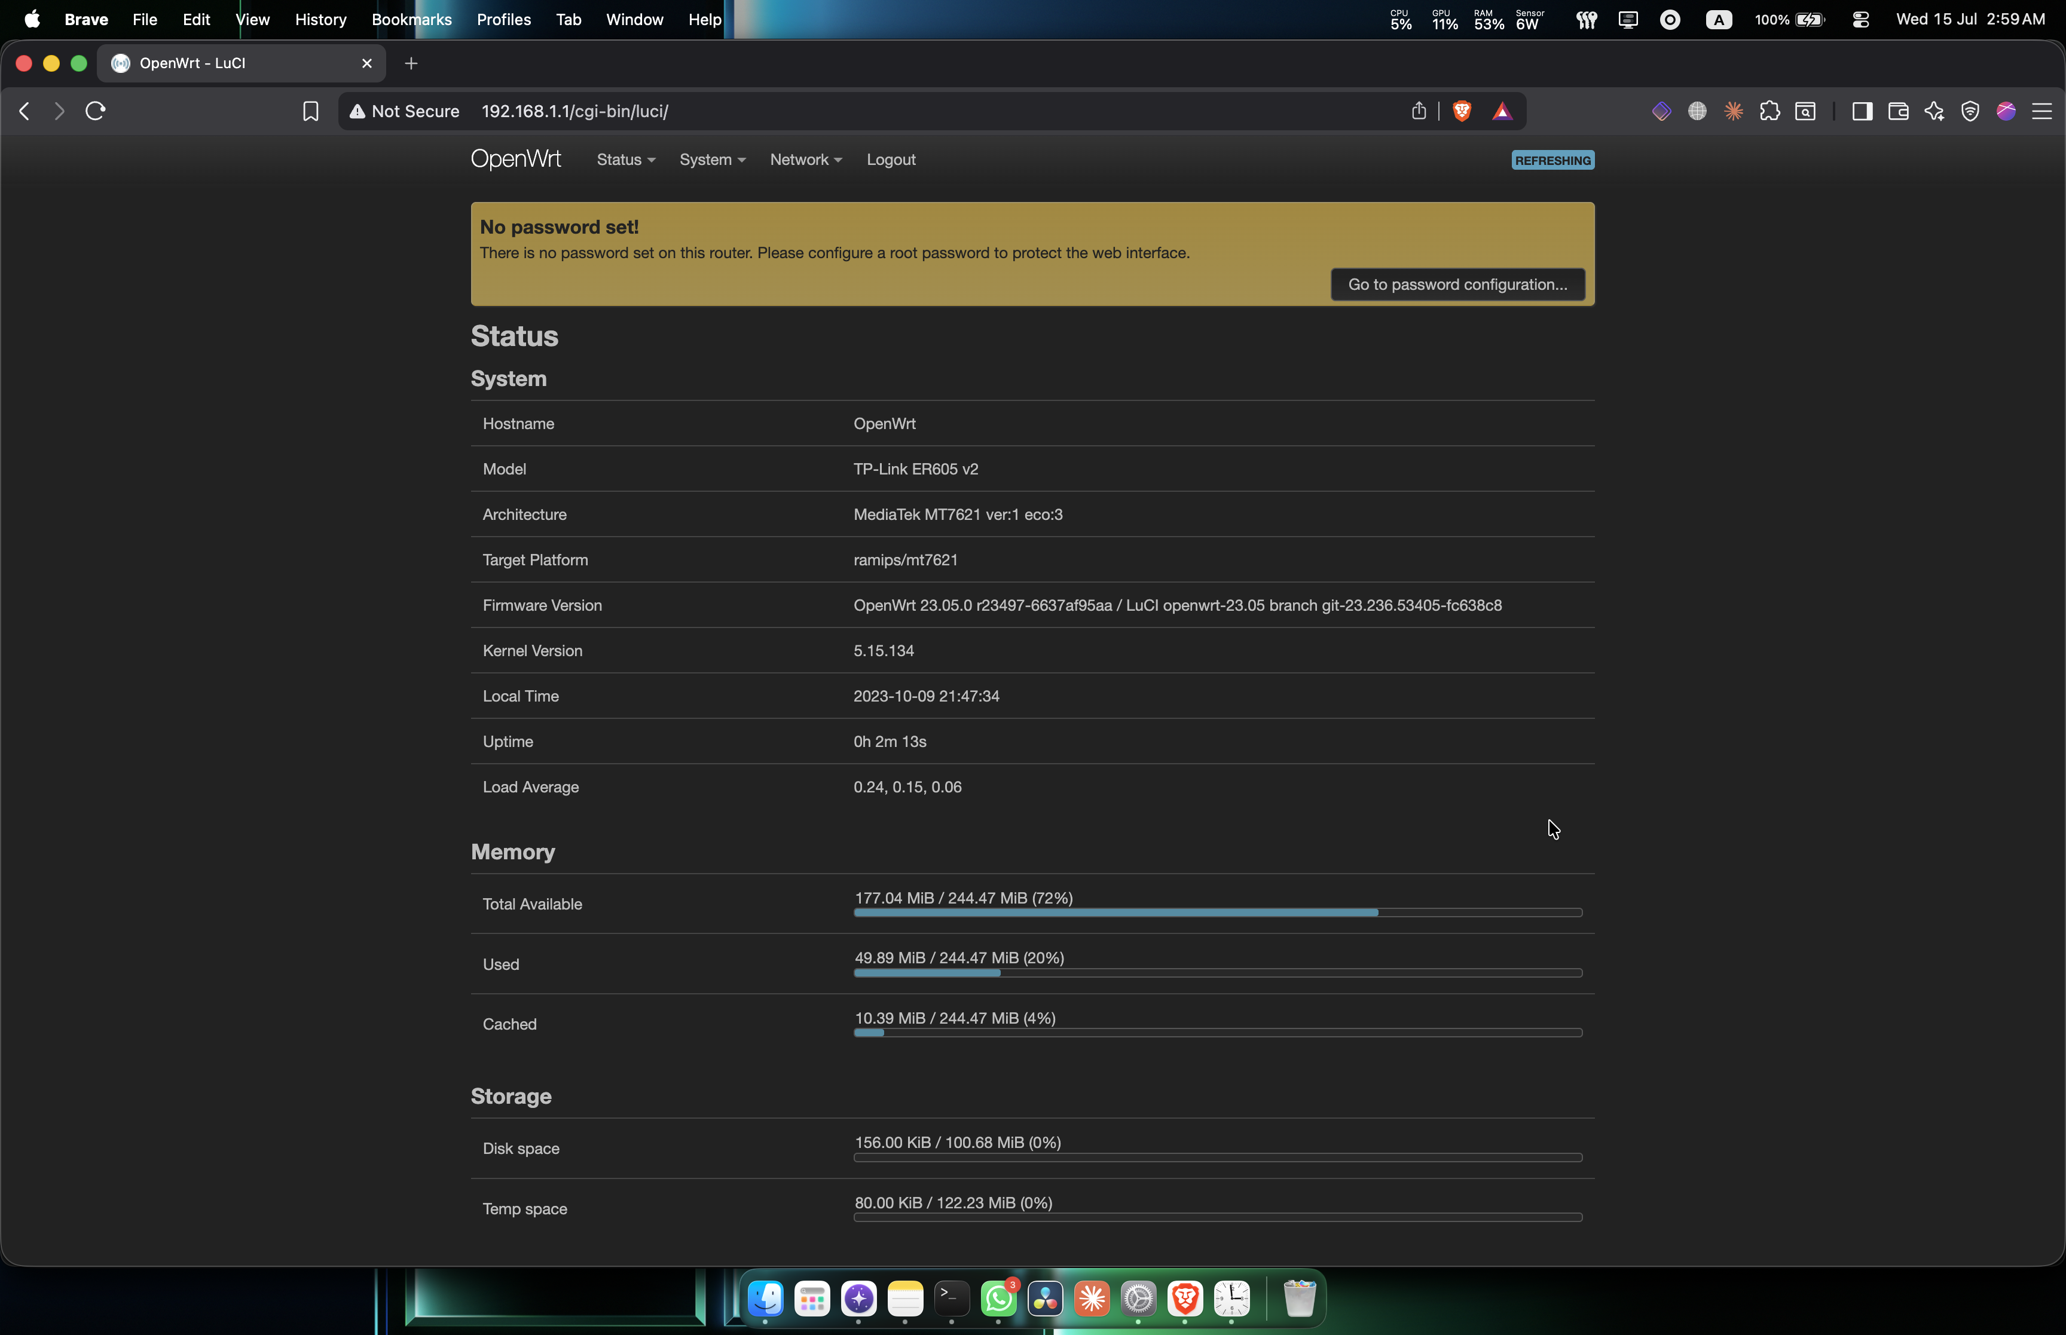Close the OpenWrt - LuCI tab
The image size is (2066, 1335).
coord(366,63)
